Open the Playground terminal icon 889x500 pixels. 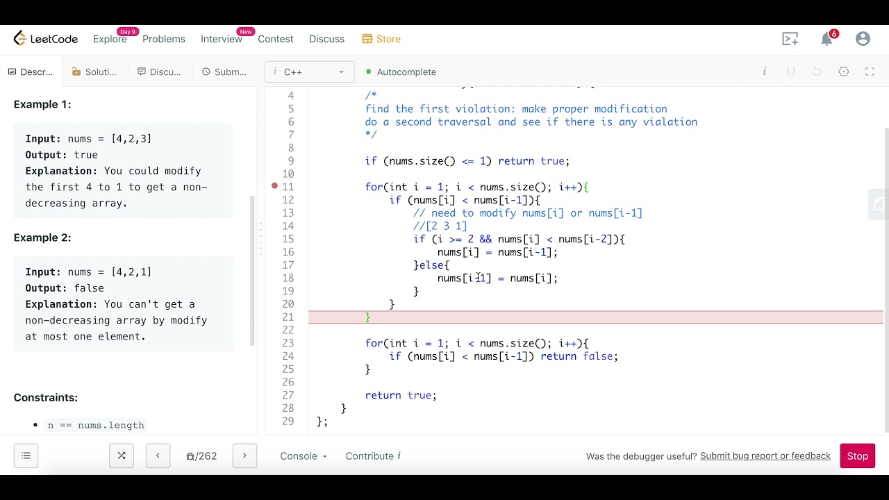(x=790, y=39)
